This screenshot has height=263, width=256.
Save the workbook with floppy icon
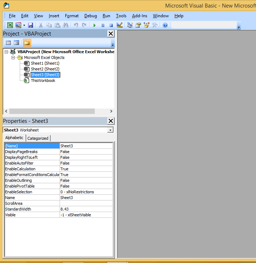31,25
